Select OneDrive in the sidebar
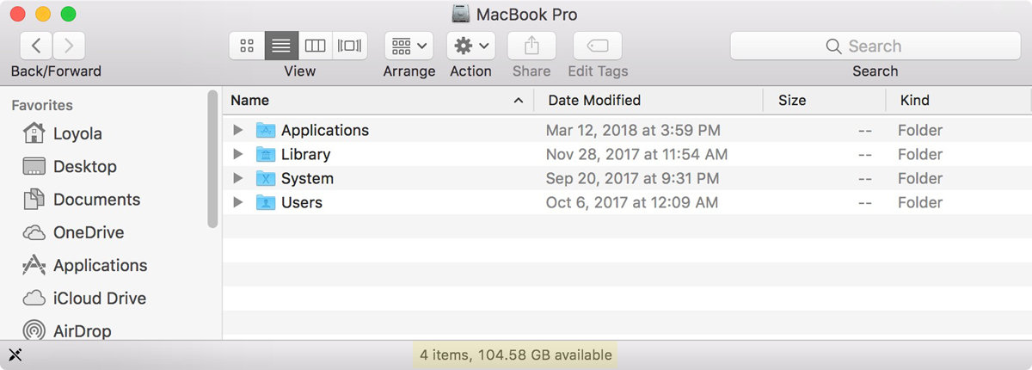 pos(88,232)
